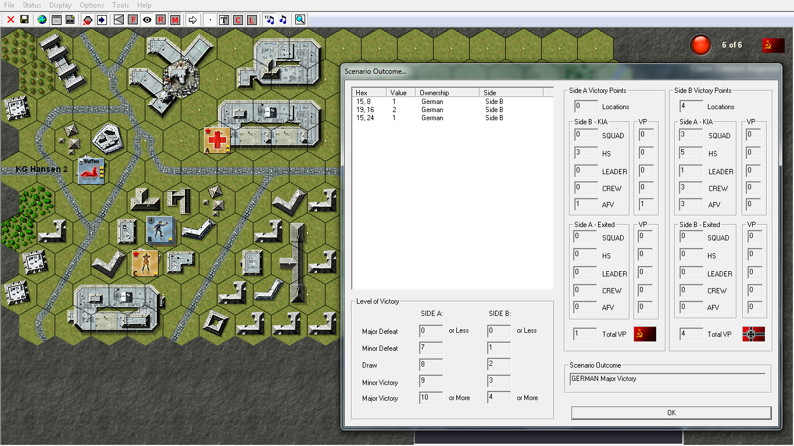This screenshot has height=446, width=794.
Task: Click OK to close the Scenario Outcome dialog
Action: coord(671,413)
